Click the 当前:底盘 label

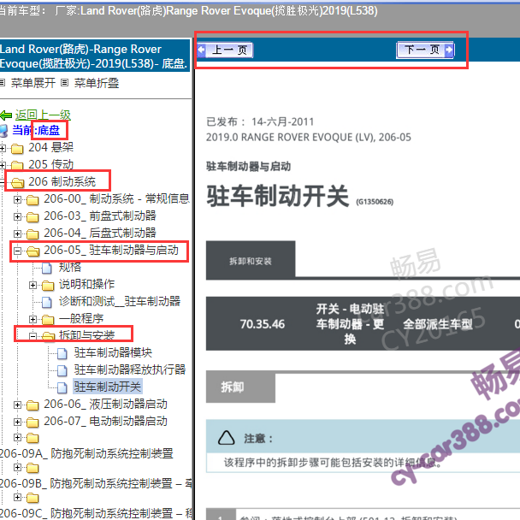(x=36, y=130)
